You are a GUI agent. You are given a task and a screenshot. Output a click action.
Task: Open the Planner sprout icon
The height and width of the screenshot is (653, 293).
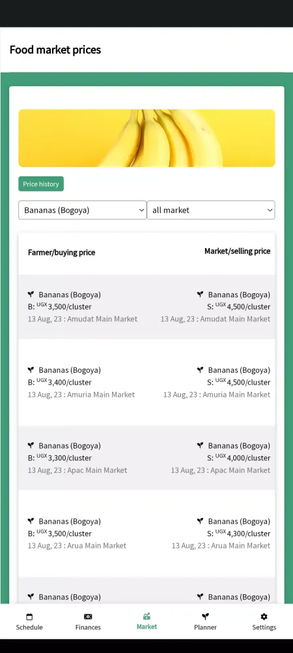[x=205, y=617]
